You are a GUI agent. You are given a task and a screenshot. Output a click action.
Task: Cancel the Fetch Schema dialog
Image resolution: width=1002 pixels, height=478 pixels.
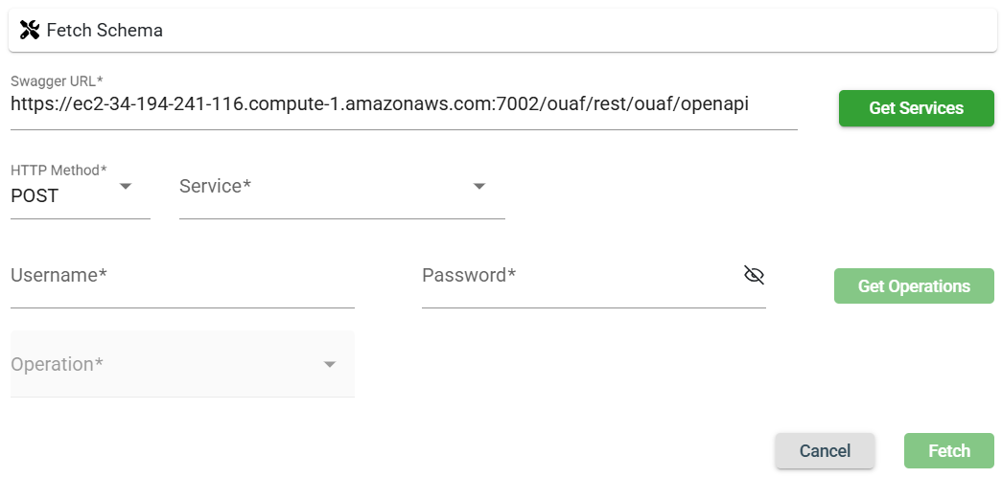[825, 451]
